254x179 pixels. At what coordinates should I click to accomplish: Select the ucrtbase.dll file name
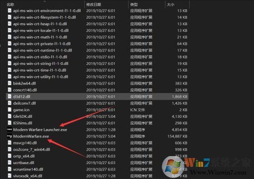coord(24,163)
